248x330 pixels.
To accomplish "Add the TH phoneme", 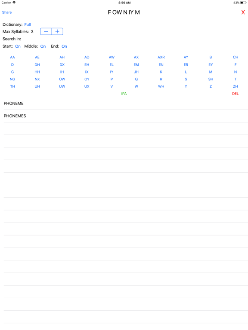I will (x=12, y=86).
